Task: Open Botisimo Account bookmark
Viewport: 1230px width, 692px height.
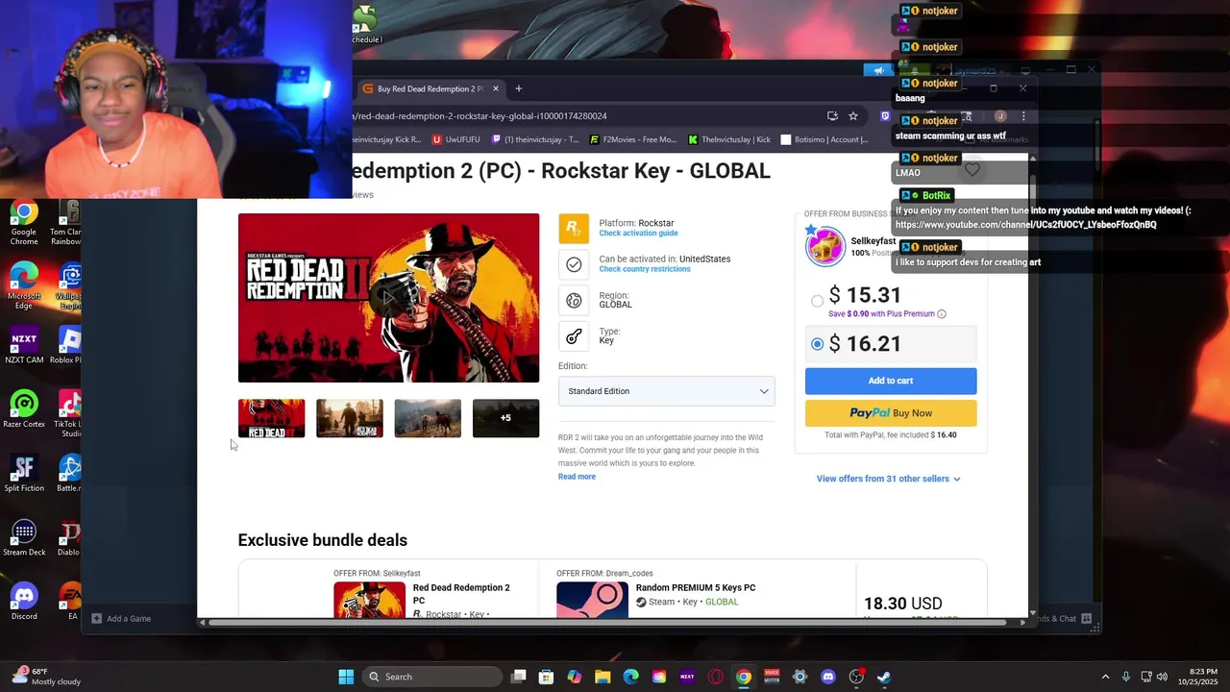Action: point(824,139)
